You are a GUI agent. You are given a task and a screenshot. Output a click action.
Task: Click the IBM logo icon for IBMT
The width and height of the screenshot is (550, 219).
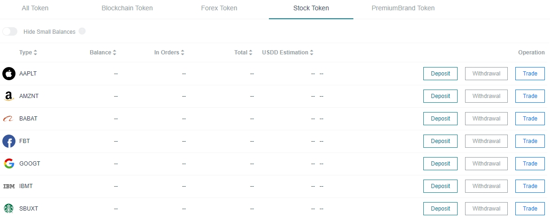tap(9, 186)
